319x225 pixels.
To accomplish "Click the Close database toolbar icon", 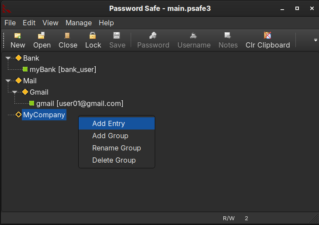I will point(67,36).
